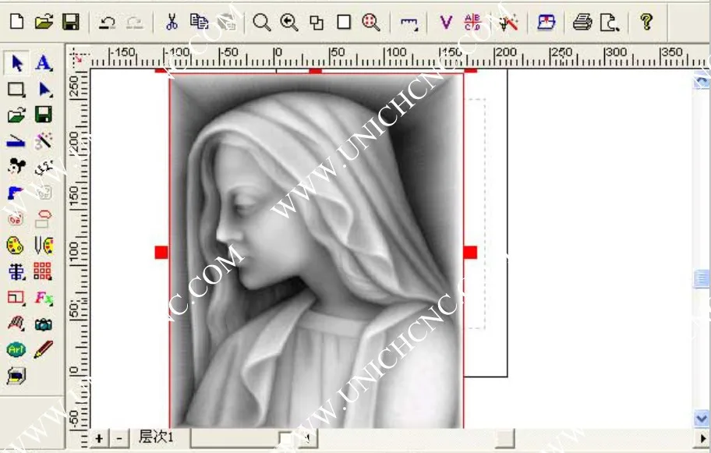Zoom to the page with the square icon
Image resolution: width=711 pixels, height=453 pixels.
tap(344, 22)
